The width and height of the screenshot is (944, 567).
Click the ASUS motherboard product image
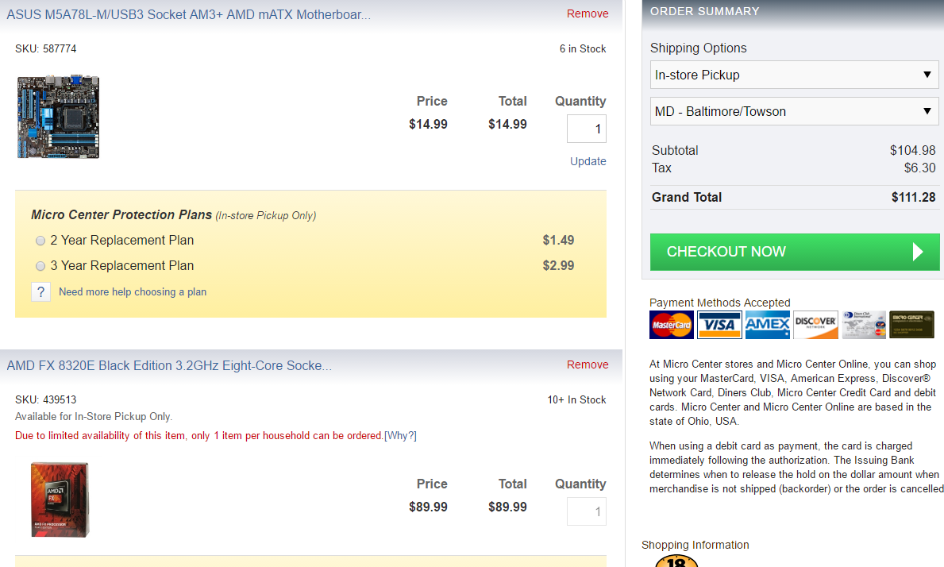pyautogui.click(x=58, y=117)
